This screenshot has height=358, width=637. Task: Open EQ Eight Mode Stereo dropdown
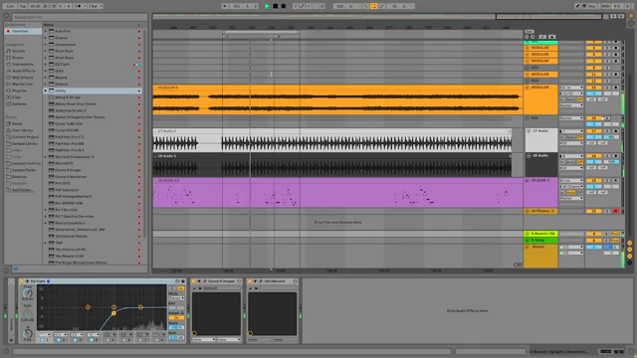pos(176,298)
